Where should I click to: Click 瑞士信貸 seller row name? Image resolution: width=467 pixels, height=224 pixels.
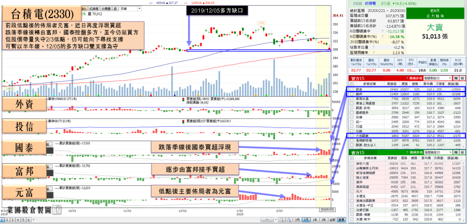(362, 177)
